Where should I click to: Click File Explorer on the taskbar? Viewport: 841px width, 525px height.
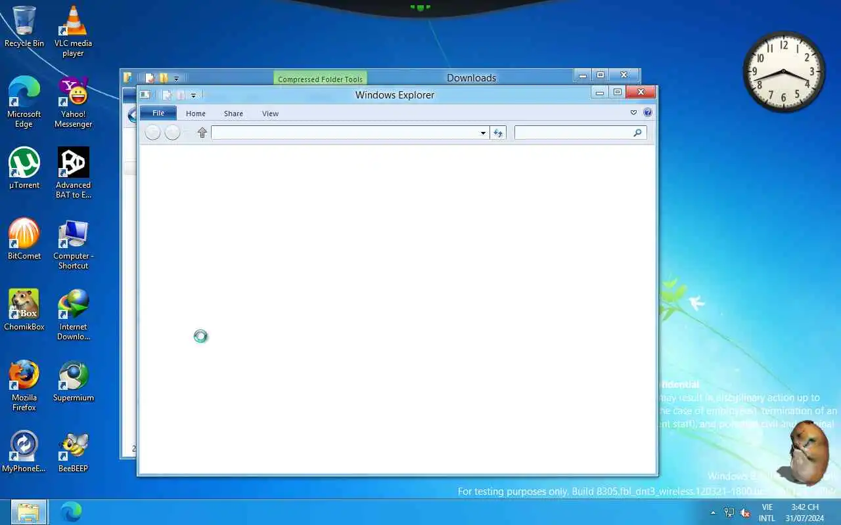point(29,512)
